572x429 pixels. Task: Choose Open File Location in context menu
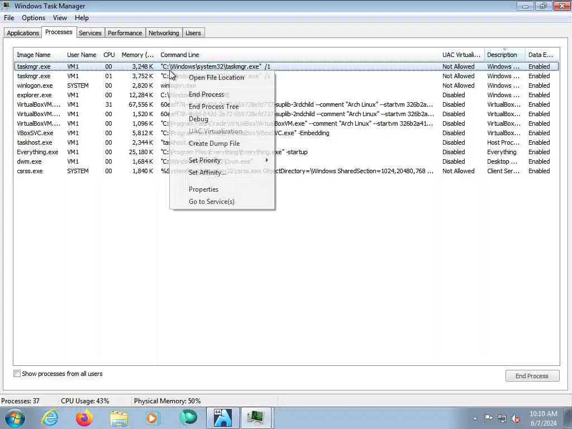222,77
